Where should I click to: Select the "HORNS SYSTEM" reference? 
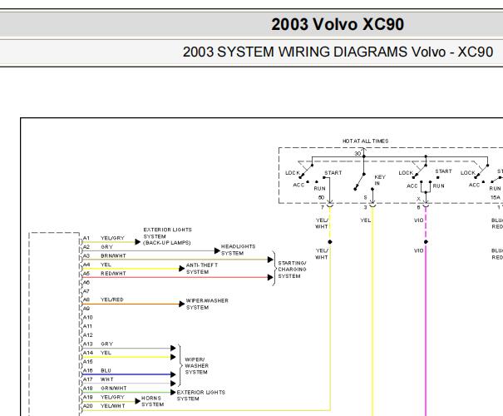click(x=152, y=401)
